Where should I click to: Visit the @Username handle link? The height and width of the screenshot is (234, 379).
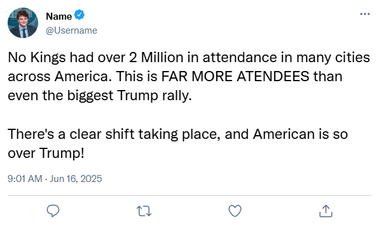pos(72,30)
